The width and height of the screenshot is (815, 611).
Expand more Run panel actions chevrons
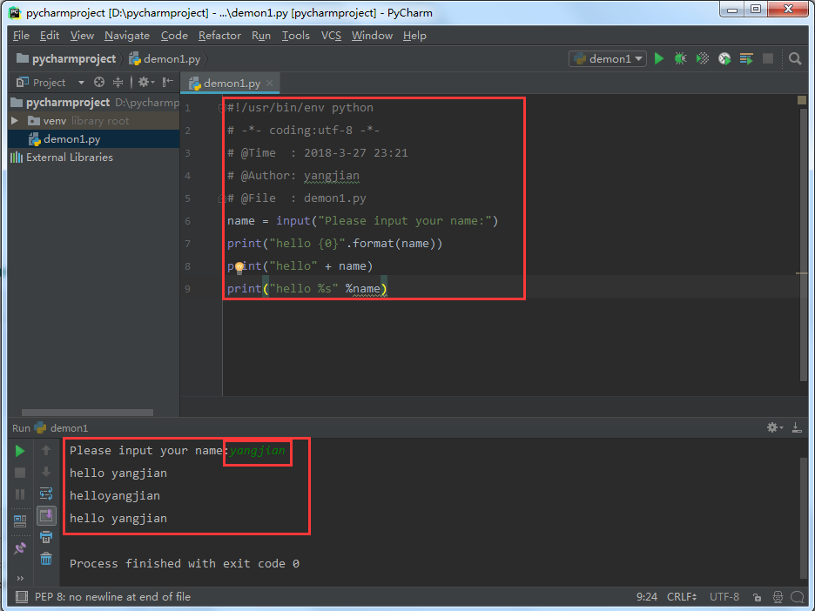click(x=20, y=578)
